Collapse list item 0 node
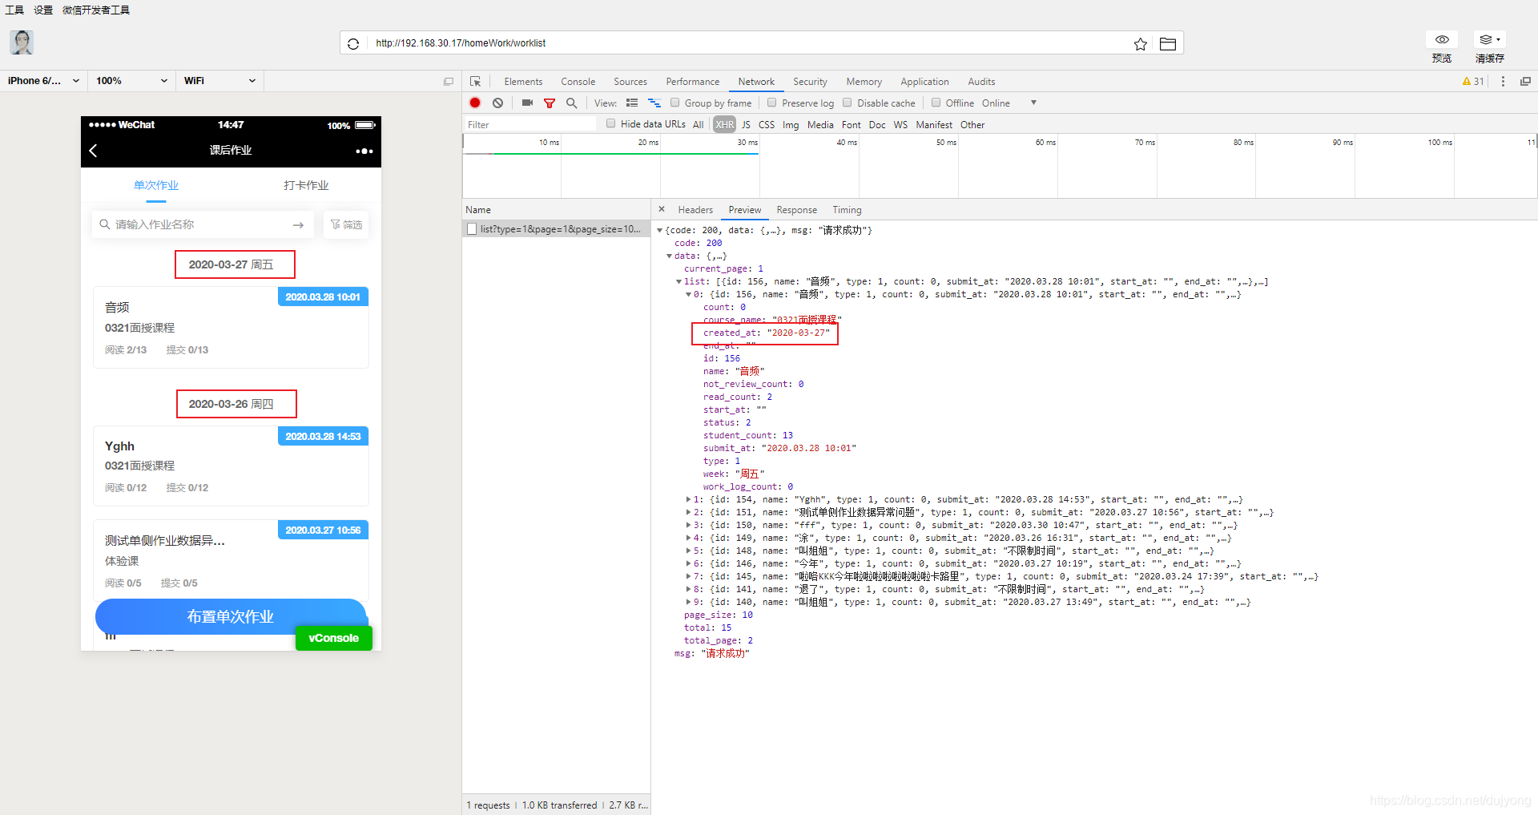Image resolution: width=1538 pixels, height=815 pixels. tap(688, 295)
